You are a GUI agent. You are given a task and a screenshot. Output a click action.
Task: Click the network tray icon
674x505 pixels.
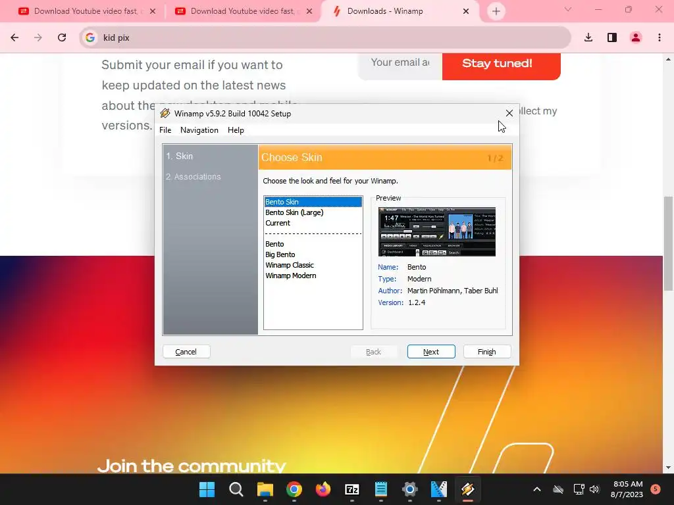click(x=579, y=489)
